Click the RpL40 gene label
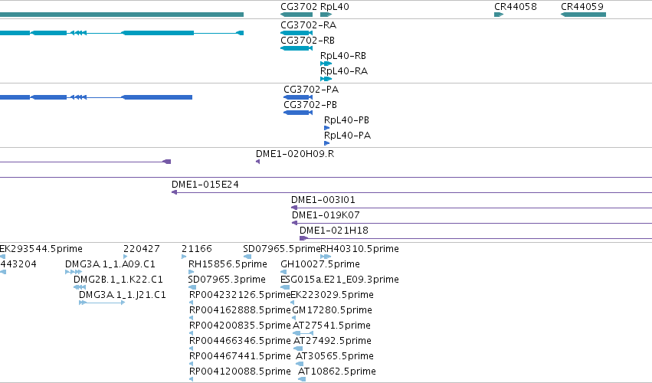 coord(335,7)
